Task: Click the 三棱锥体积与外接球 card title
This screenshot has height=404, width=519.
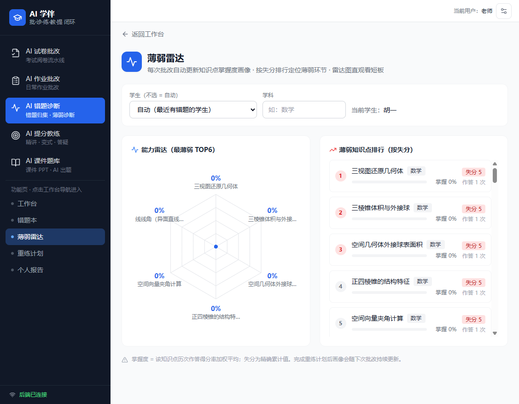Action: 380,208
